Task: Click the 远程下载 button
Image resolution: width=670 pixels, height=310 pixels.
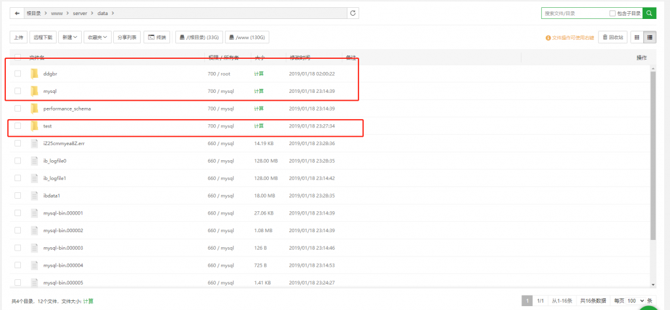Action: click(x=43, y=37)
